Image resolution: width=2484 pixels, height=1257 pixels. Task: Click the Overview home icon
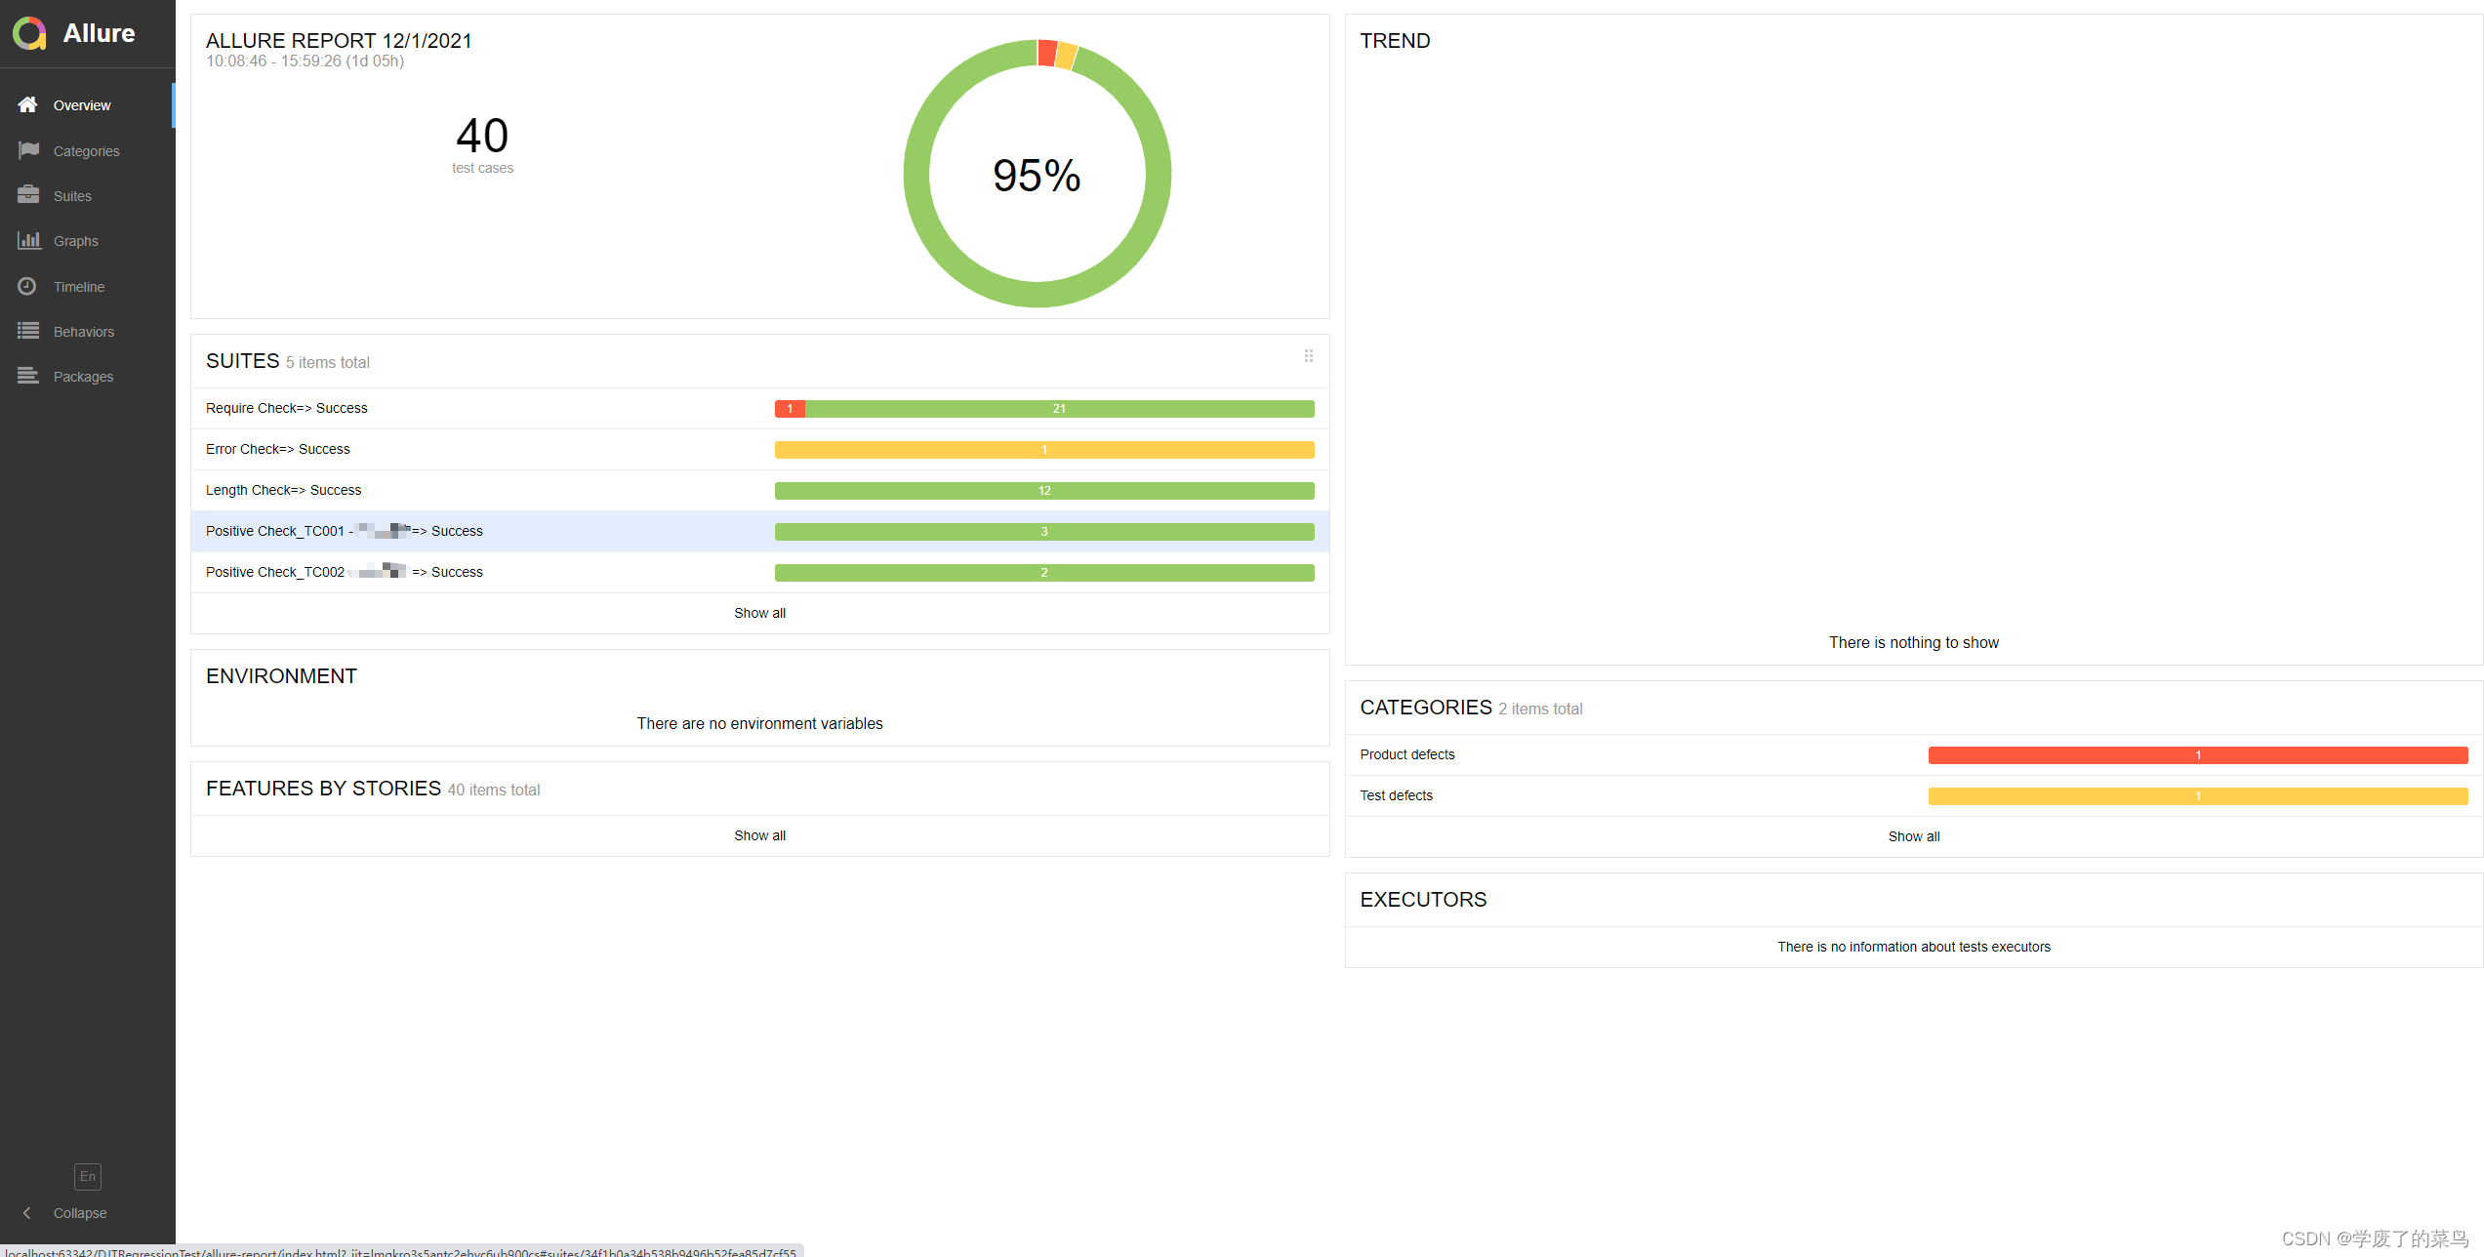[27, 104]
